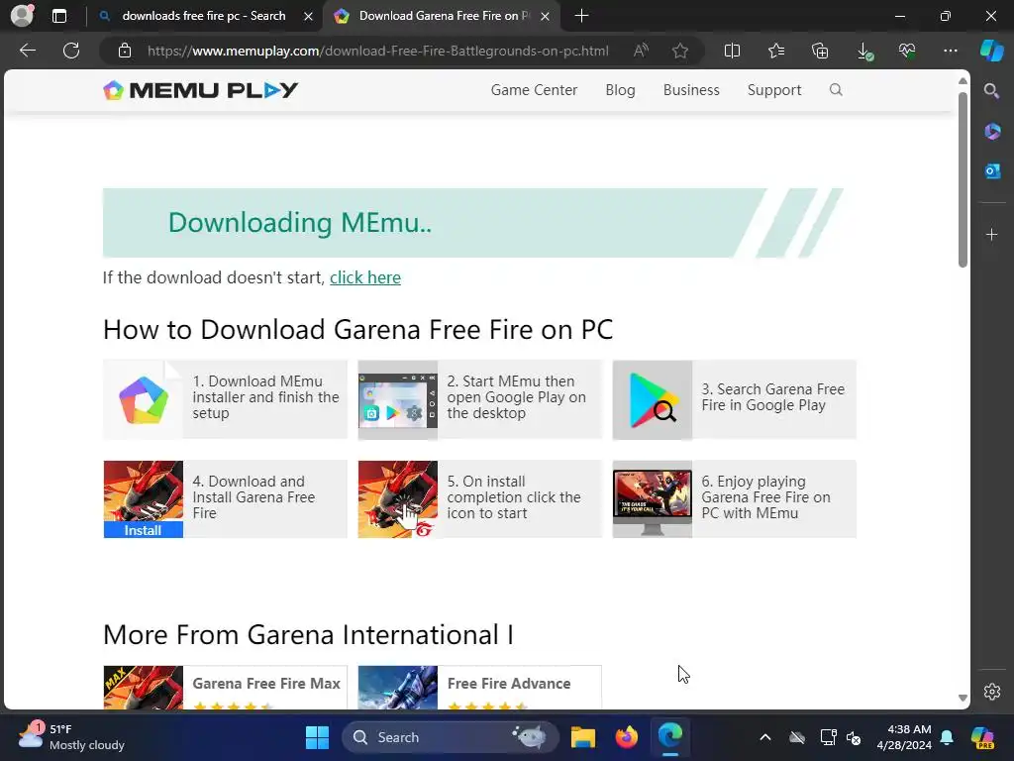Open the Copilot sidebar icon

pos(991,51)
